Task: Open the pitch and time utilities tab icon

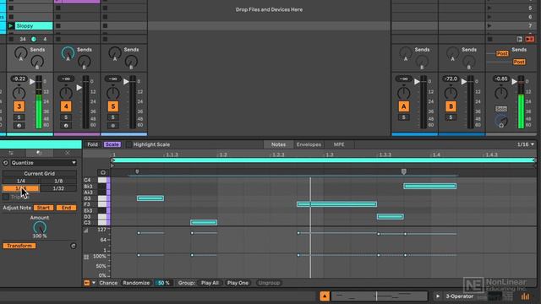Action: [x=40, y=153]
